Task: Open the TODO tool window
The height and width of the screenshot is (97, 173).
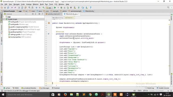Action: pyautogui.click(x=15, y=88)
